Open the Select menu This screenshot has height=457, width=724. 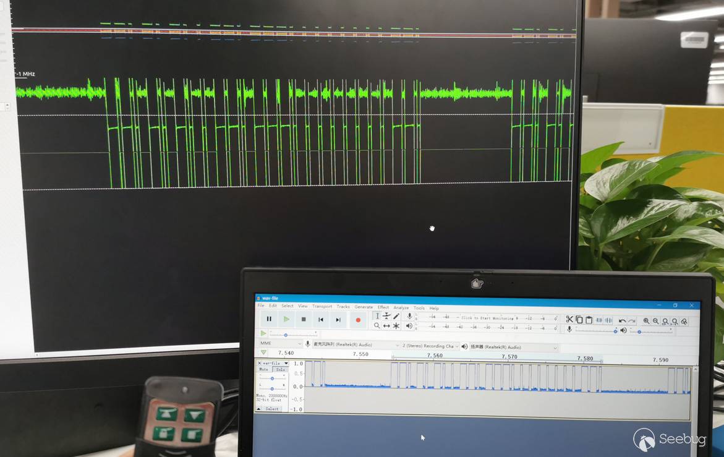(x=287, y=305)
